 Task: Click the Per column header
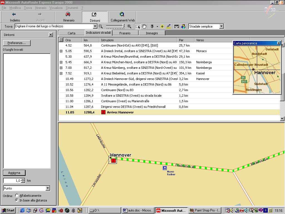tap(186, 40)
